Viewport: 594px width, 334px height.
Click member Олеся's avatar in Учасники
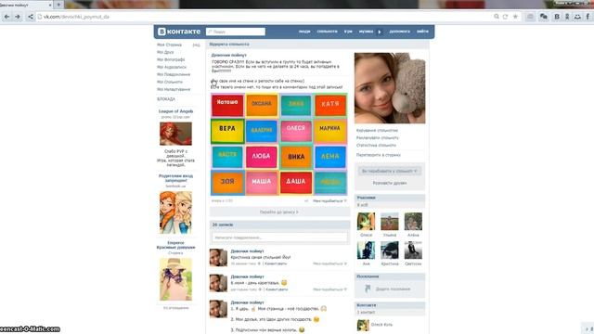click(366, 222)
